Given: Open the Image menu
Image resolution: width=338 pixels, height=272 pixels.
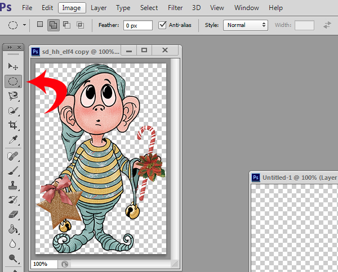Looking at the screenshot, I should 71,8.
